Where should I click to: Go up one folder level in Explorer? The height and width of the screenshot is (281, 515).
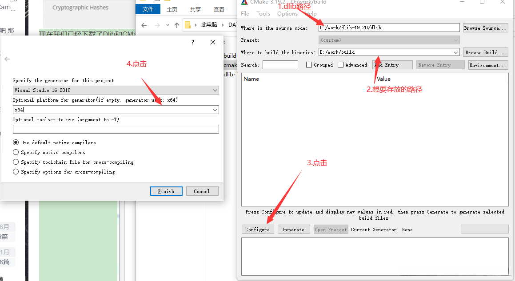tap(177, 25)
